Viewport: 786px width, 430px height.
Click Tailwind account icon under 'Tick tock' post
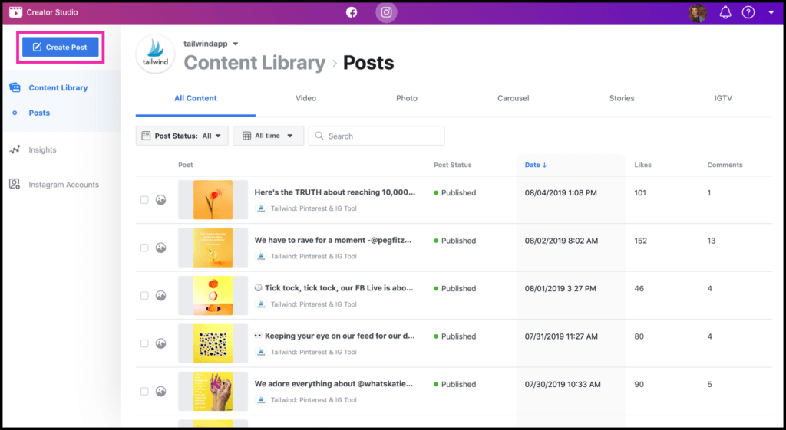[261, 304]
